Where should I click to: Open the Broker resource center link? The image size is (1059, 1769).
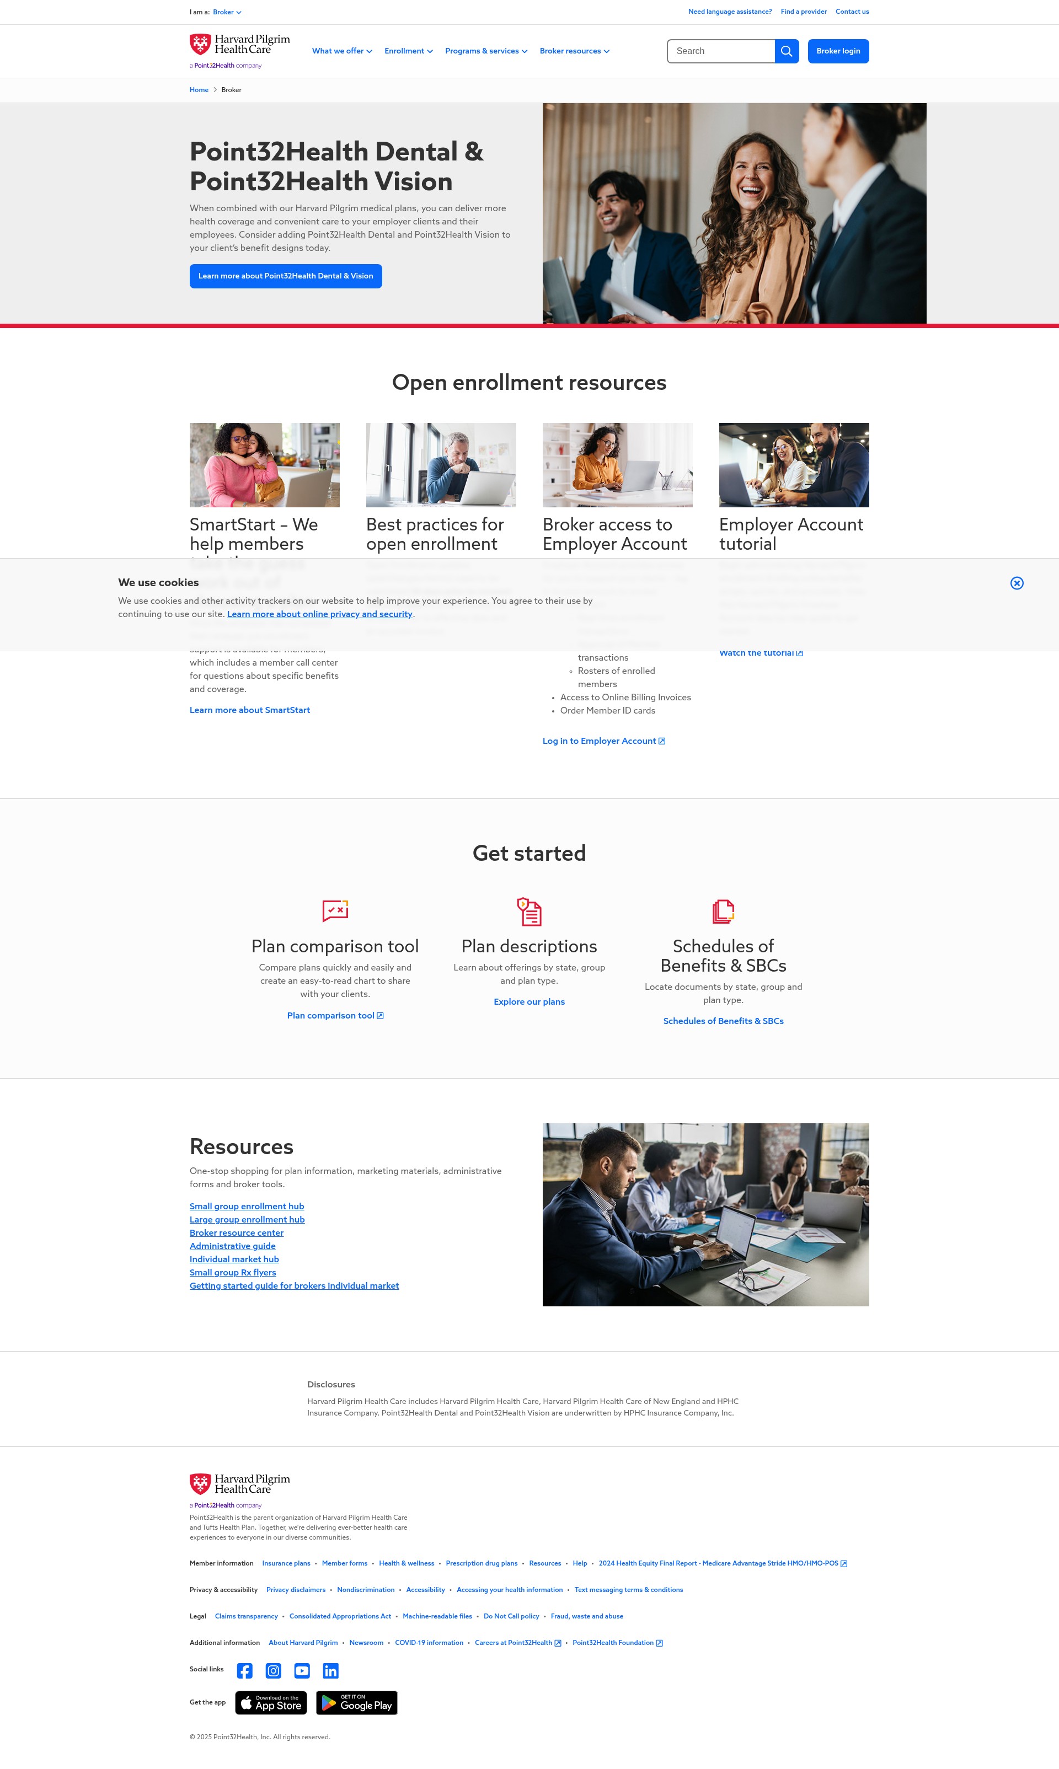236,1232
